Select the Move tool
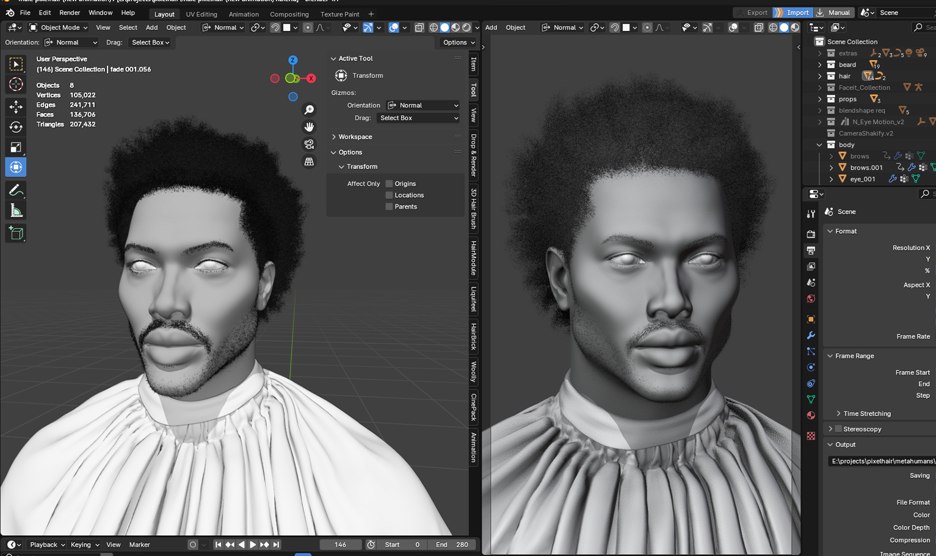936x556 pixels. pos(16,107)
